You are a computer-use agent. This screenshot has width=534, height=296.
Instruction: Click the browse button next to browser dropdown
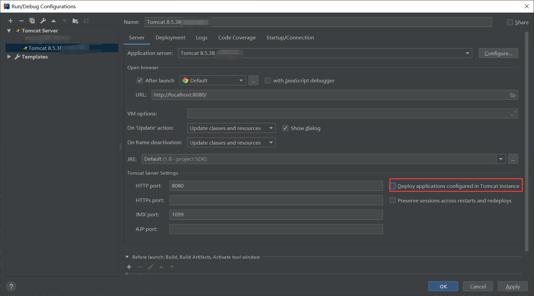point(253,80)
